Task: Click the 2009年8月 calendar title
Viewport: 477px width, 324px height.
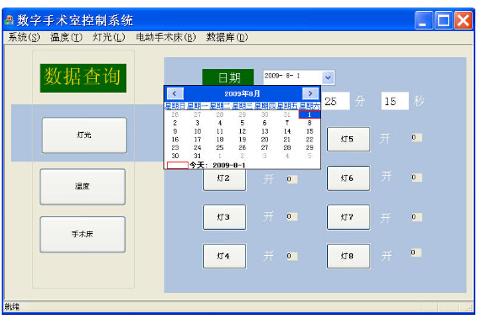Action: [242, 93]
